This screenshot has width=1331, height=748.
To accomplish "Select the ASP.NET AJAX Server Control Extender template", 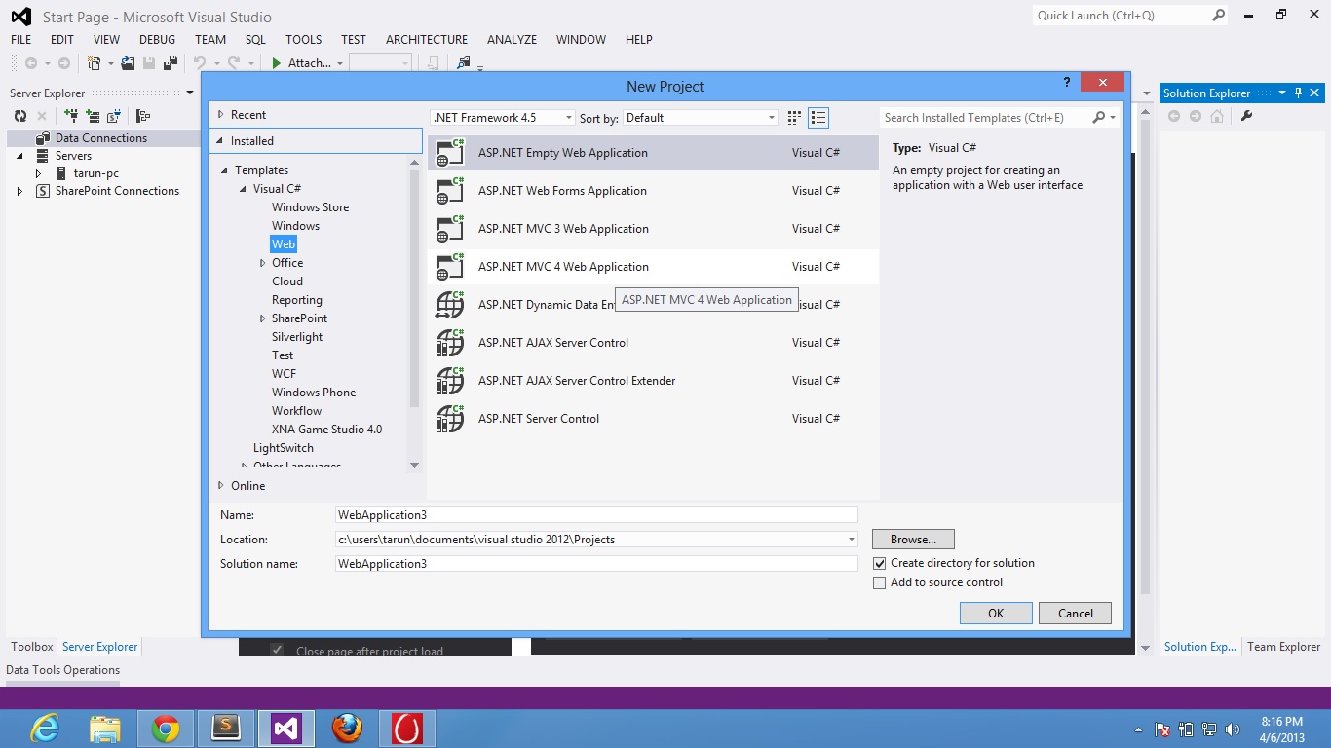I will click(x=653, y=381).
